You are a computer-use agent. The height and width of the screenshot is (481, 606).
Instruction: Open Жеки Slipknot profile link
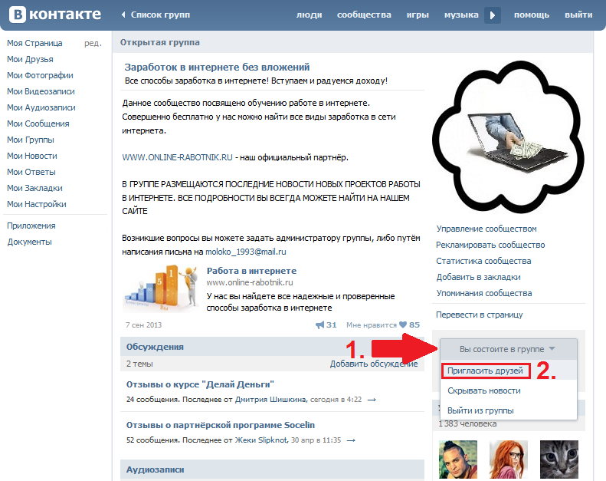pyautogui.click(x=261, y=440)
